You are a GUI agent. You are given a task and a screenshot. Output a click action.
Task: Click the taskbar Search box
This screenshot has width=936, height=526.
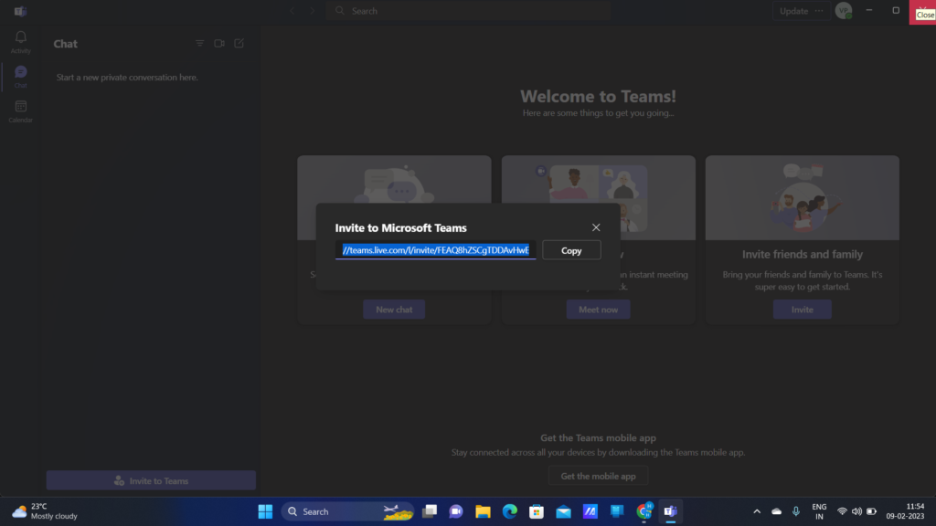tap(348, 511)
